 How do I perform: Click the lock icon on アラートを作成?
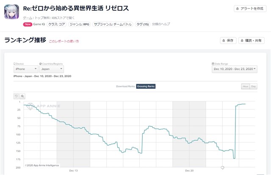click(x=238, y=8)
